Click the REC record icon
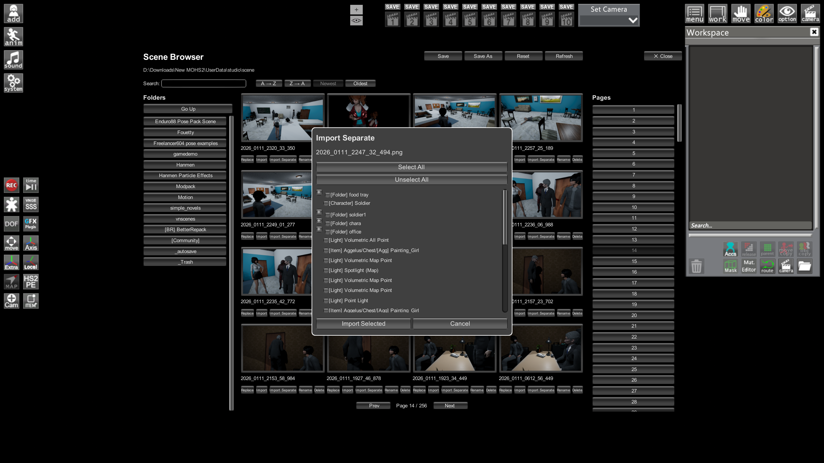 (12, 185)
